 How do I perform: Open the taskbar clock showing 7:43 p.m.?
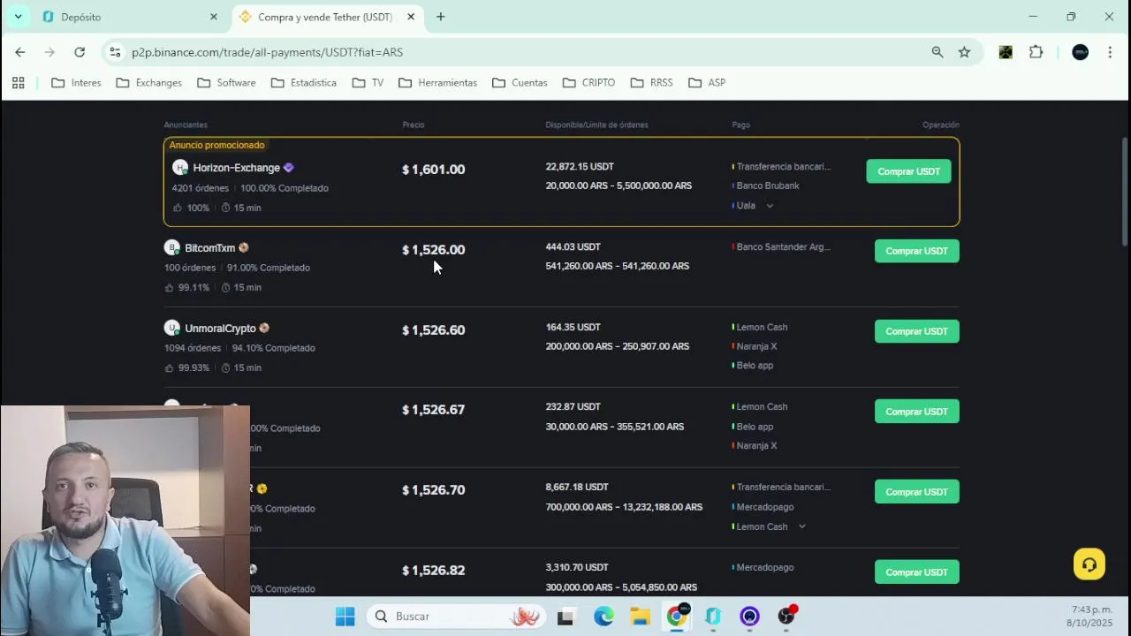point(1091,617)
